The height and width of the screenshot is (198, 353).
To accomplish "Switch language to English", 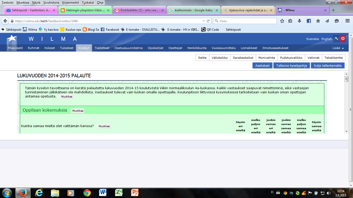I will tap(327, 39).
